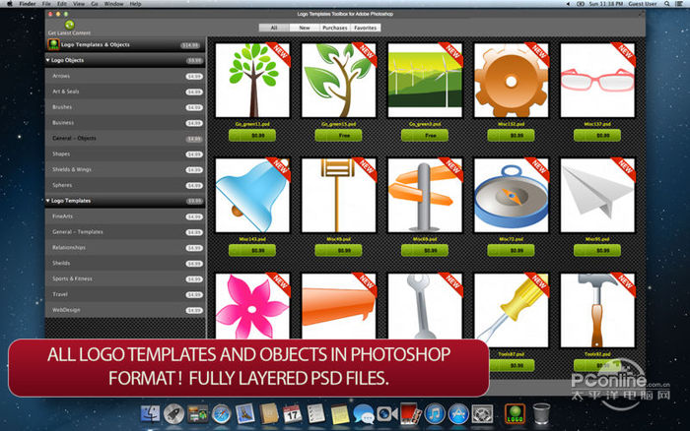Select the yellow screwdriver thumbnail
This screenshot has height=431, width=690.
(x=512, y=310)
